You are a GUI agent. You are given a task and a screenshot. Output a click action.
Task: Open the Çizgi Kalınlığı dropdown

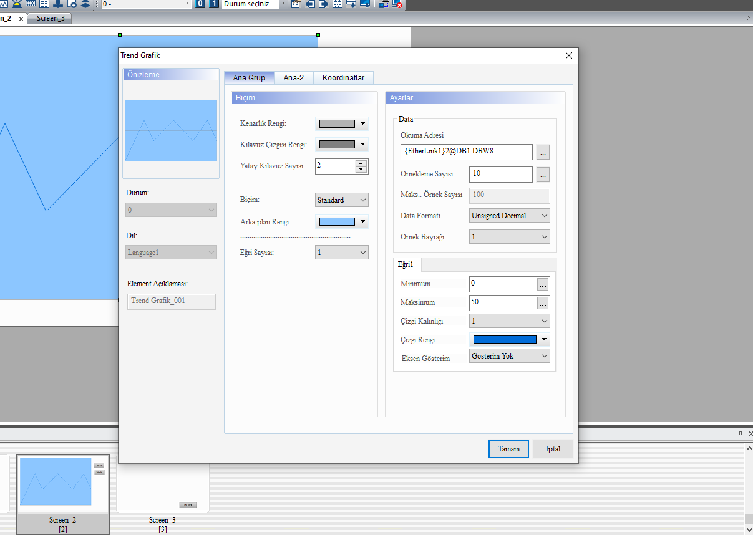[x=510, y=321]
